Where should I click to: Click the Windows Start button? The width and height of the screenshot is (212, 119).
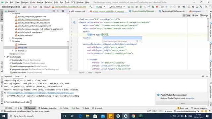pos(4,116)
